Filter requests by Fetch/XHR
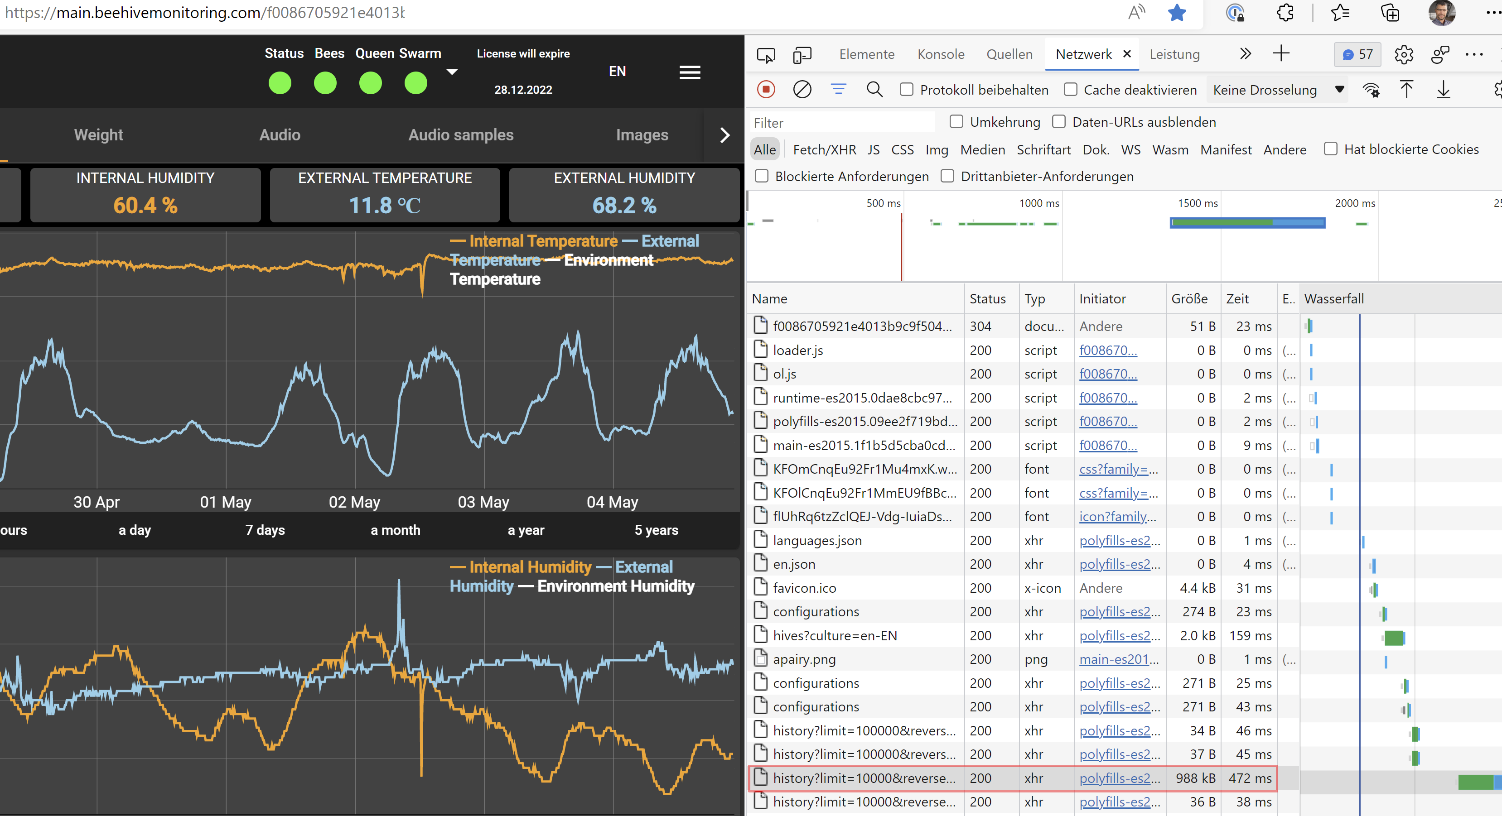This screenshot has height=816, width=1502. point(825,150)
